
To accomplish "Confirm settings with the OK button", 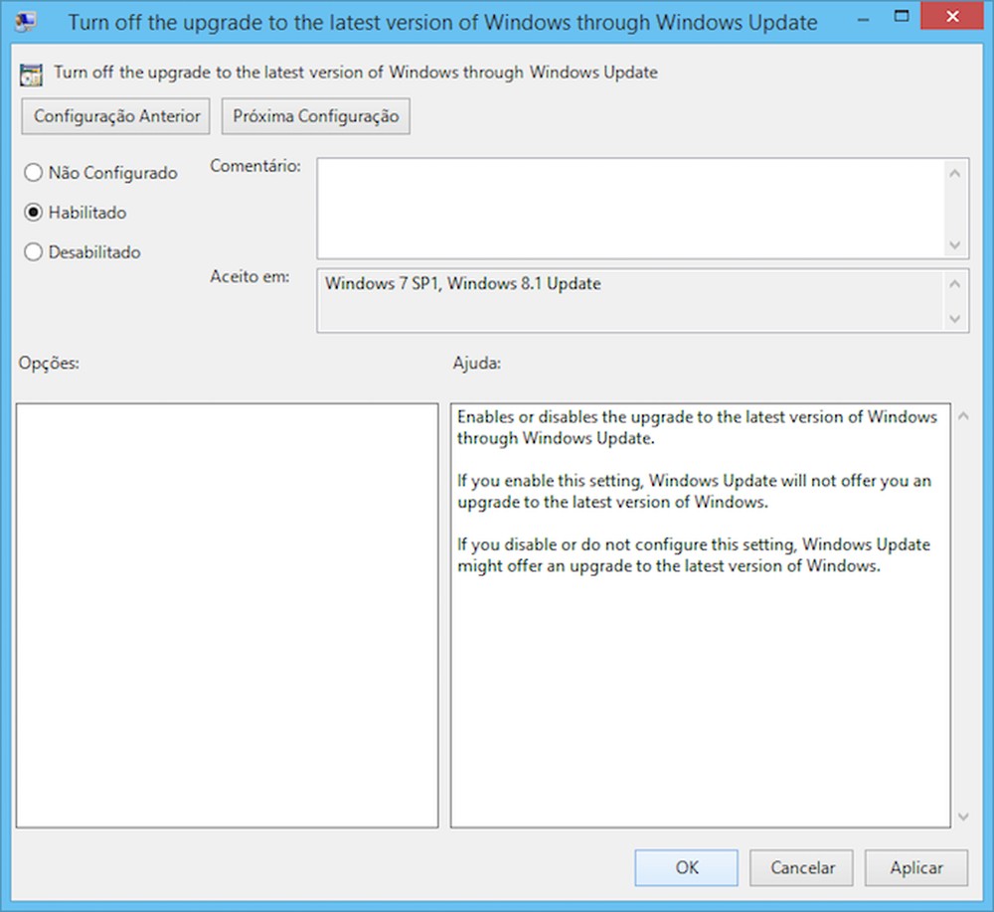I will coord(686,867).
